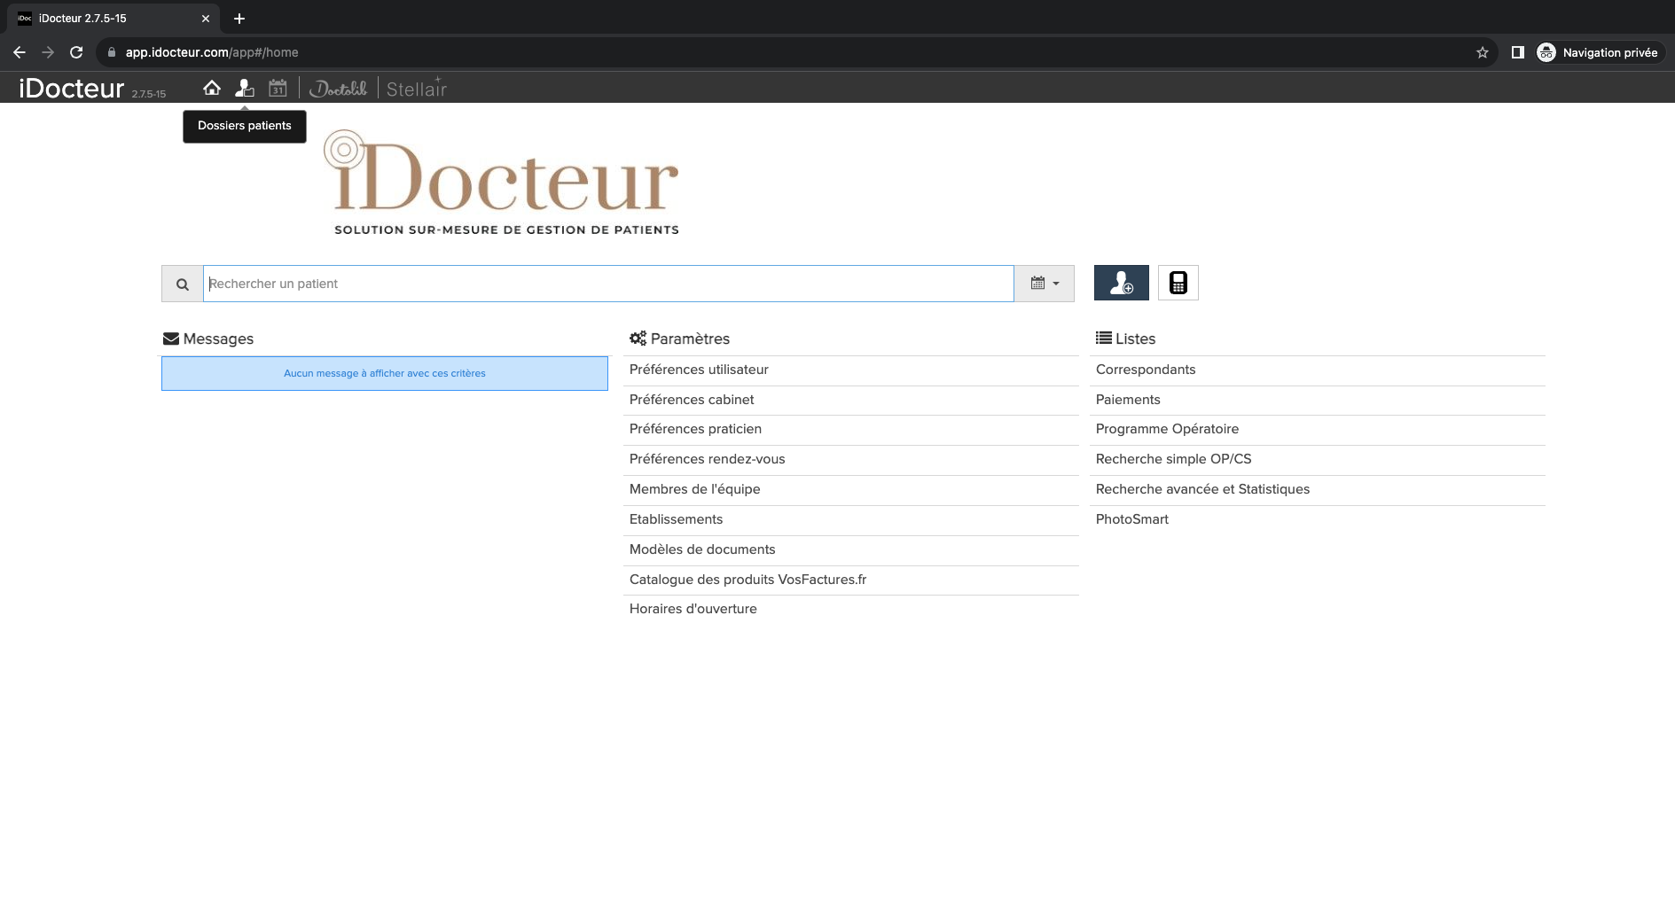Go to iDocteur home icon
The width and height of the screenshot is (1675, 919).
pos(212,88)
